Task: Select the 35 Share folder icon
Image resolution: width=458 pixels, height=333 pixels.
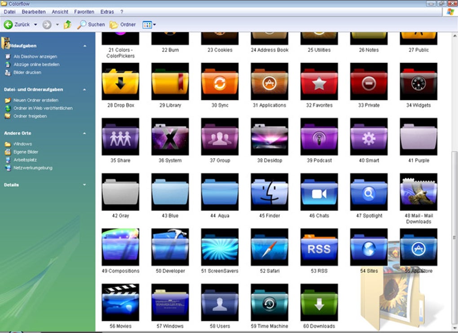Action: pyautogui.click(x=120, y=136)
